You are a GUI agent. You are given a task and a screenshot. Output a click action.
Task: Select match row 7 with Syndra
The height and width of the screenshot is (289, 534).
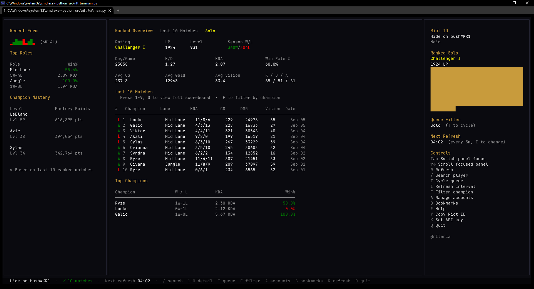211,153
